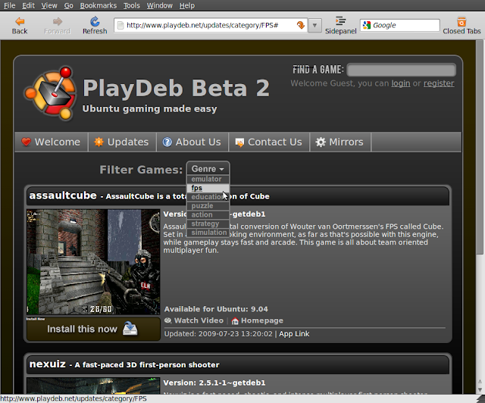Pick action from the Genre list
The image size is (485, 403).
[x=208, y=214]
